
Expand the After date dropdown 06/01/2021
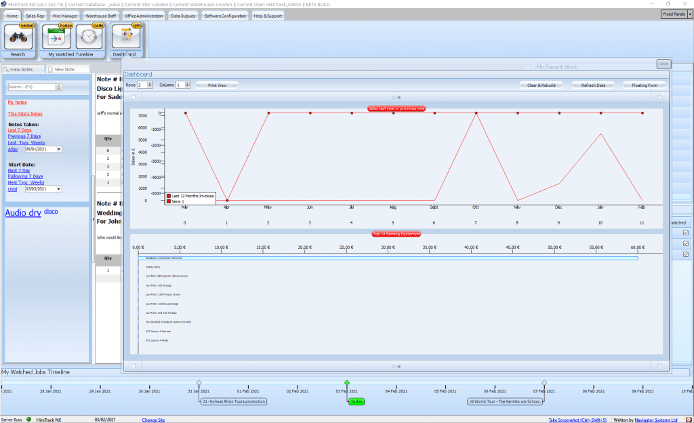tap(58, 150)
